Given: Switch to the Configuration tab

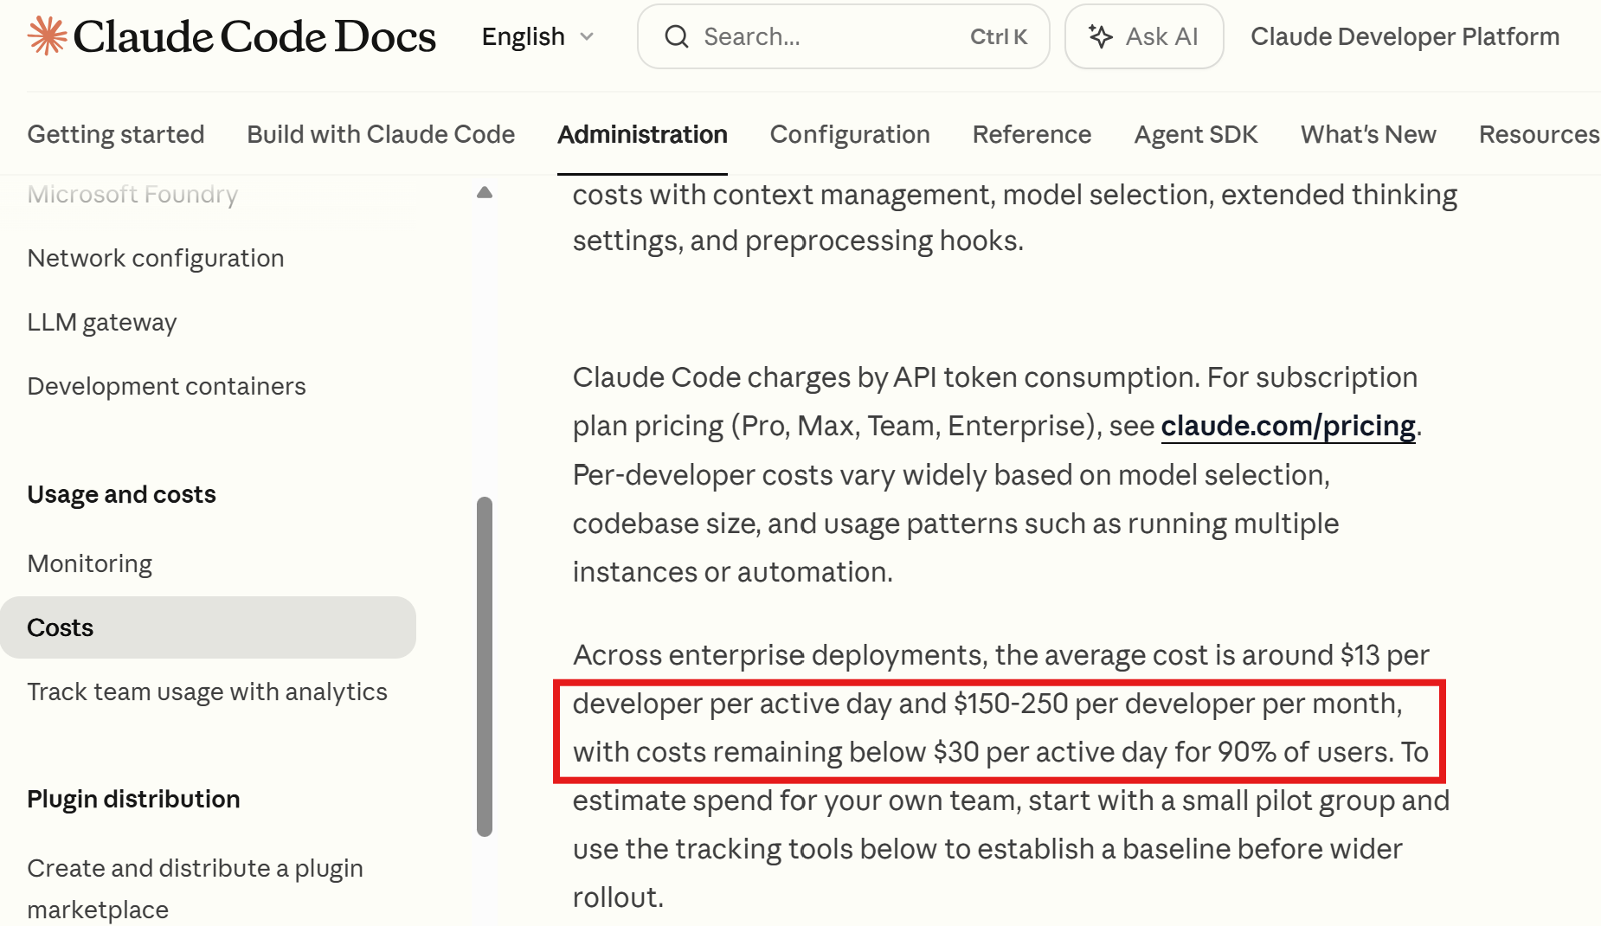Looking at the screenshot, I should [x=850, y=134].
